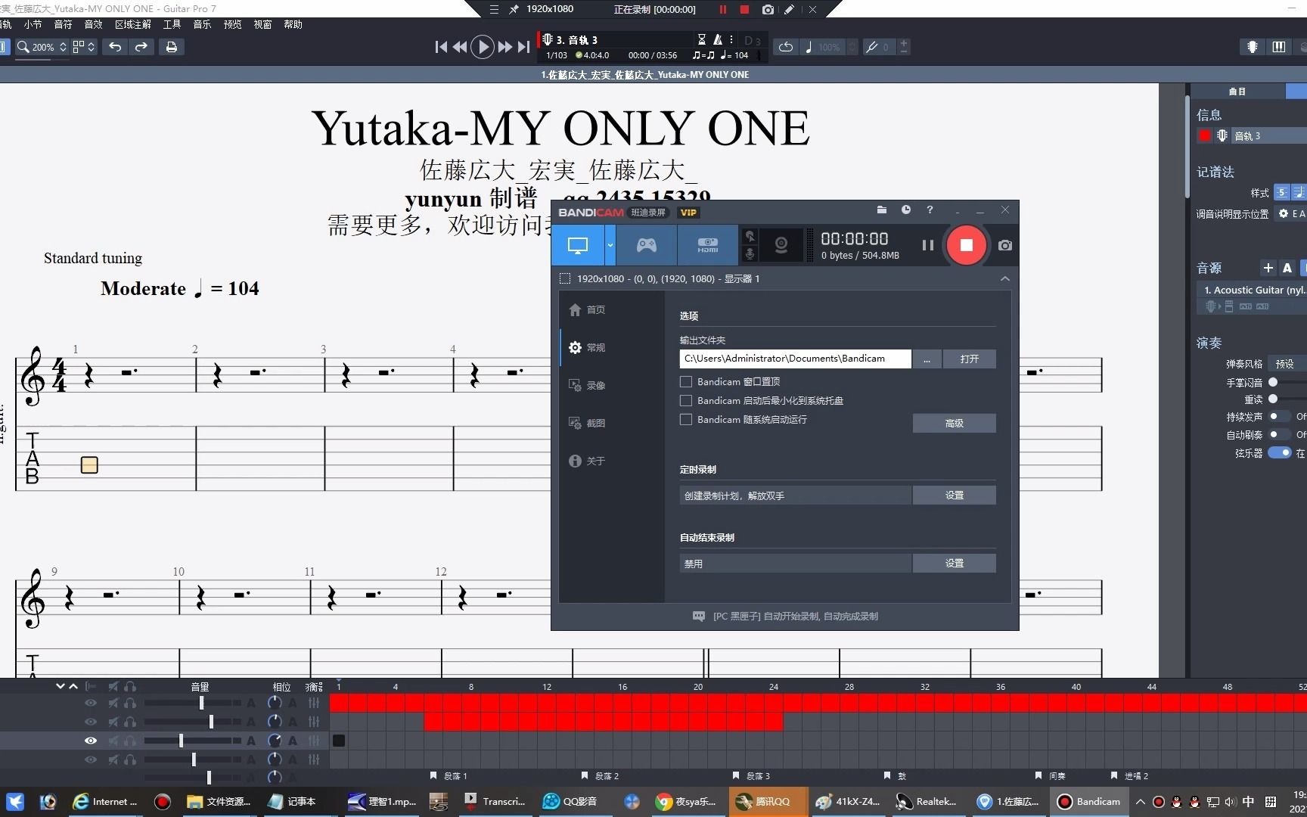Screen dimensions: 1307x817
Task: Jump to last bar of the score
Action: coord(523,47)
